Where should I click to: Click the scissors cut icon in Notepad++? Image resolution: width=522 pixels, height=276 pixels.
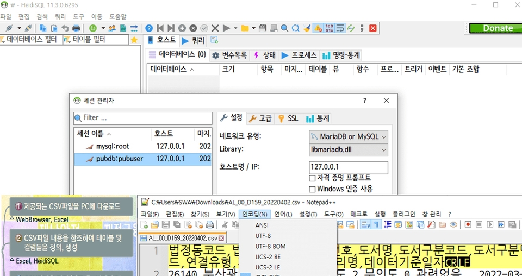225,224
